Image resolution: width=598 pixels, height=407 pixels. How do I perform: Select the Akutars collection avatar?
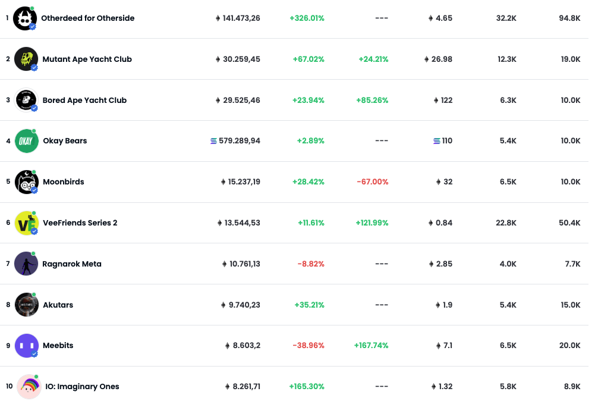(x=26, y=305)
